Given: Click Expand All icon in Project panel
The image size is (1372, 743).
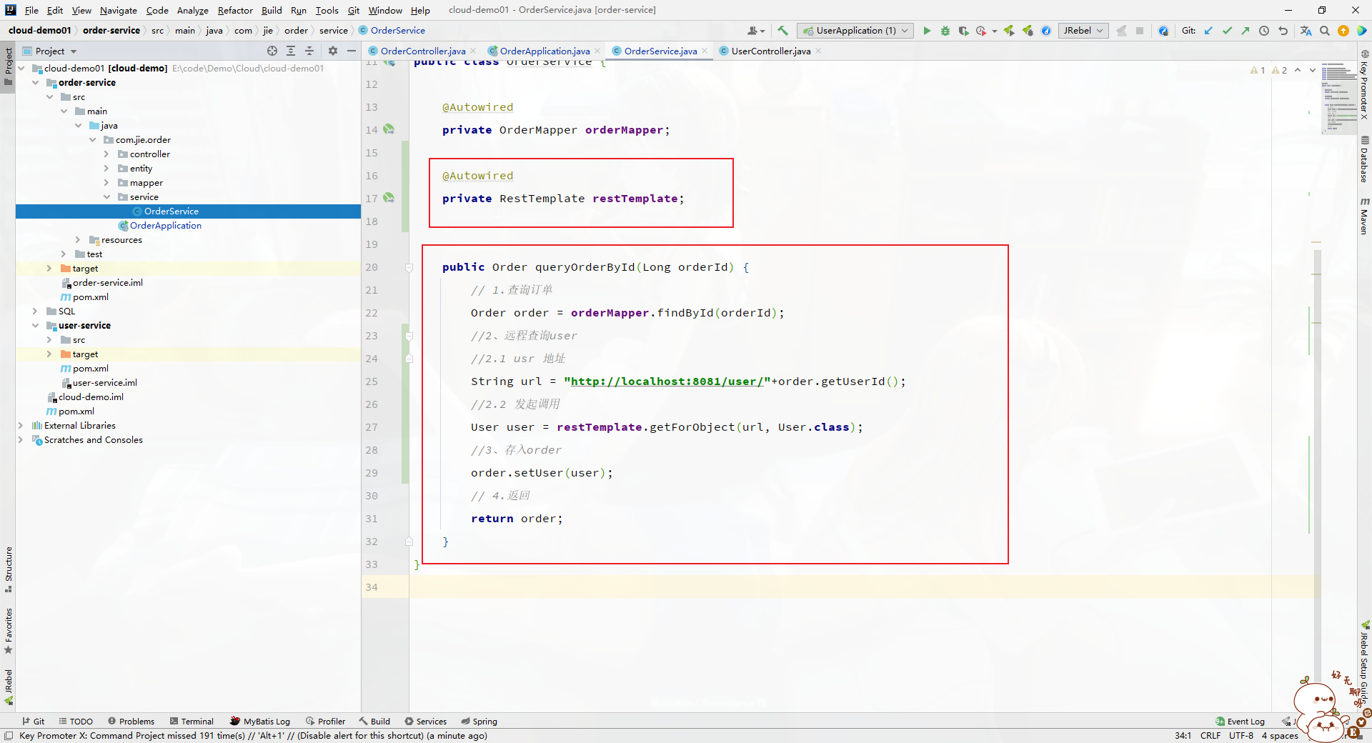Looking at the screenshot, I should pyautogui.click(x=291, y=51).
